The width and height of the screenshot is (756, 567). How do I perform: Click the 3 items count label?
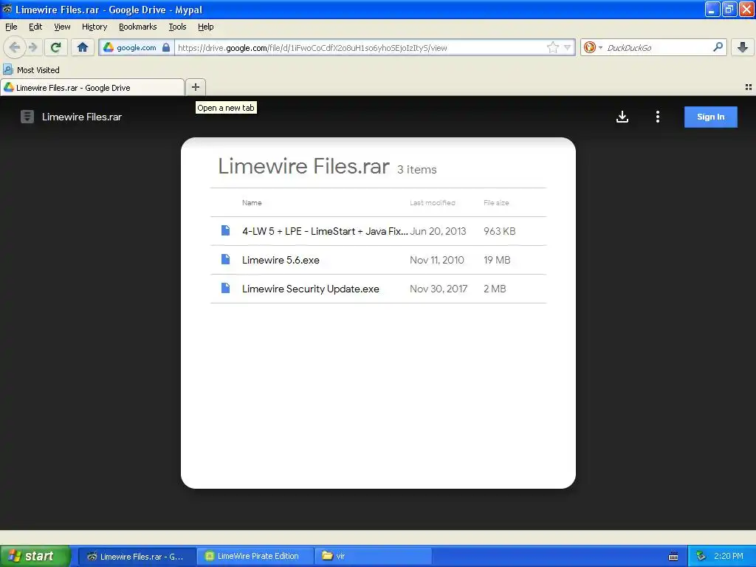coord(416,170)
